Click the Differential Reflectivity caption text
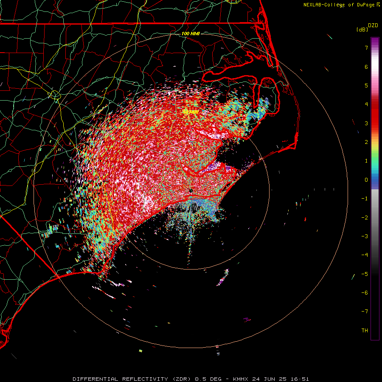Viewport: 382px width, 382px height. pos(191,379)
